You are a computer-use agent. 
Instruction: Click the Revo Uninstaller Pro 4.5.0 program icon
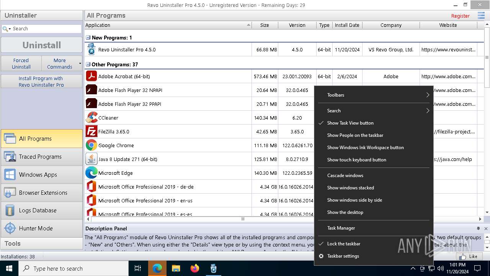click(x=91, y=49)
